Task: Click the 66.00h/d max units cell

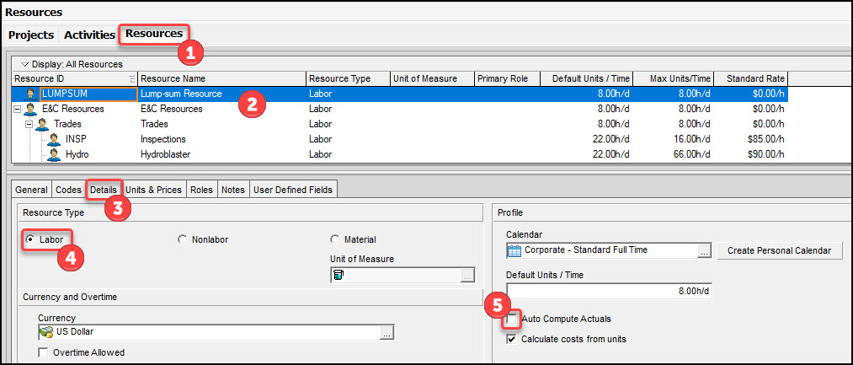Action: [674, 155]
